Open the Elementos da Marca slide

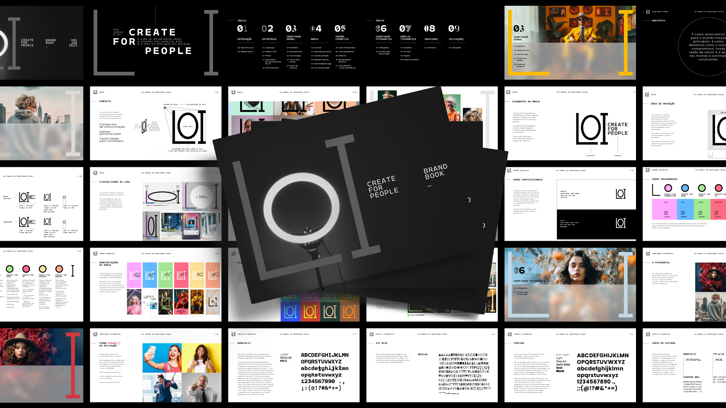point(570,124)
